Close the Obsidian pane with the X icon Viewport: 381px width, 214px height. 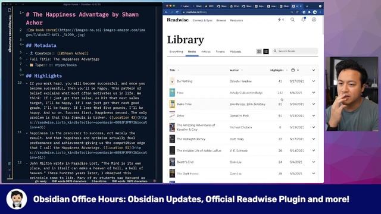click(x=10, y=170)
